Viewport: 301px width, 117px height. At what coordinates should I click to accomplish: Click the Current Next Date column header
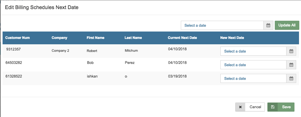click(182, 38)
